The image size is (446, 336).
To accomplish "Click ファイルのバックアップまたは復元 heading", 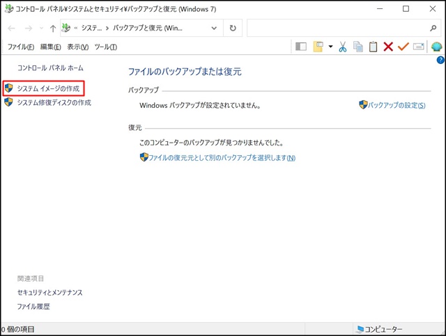I will (185, 72).
